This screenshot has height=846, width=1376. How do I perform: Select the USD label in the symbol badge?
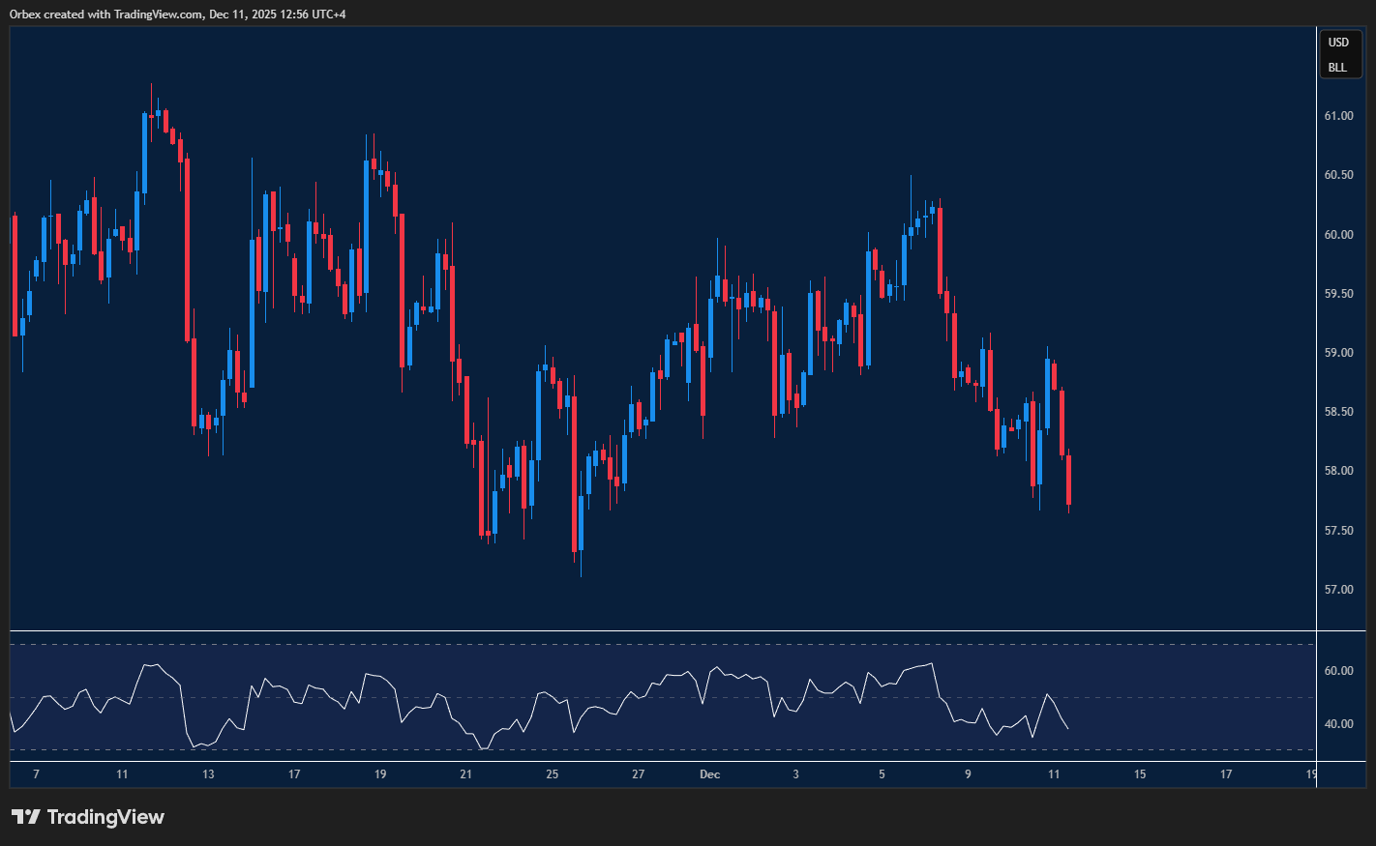(1339, 42)
